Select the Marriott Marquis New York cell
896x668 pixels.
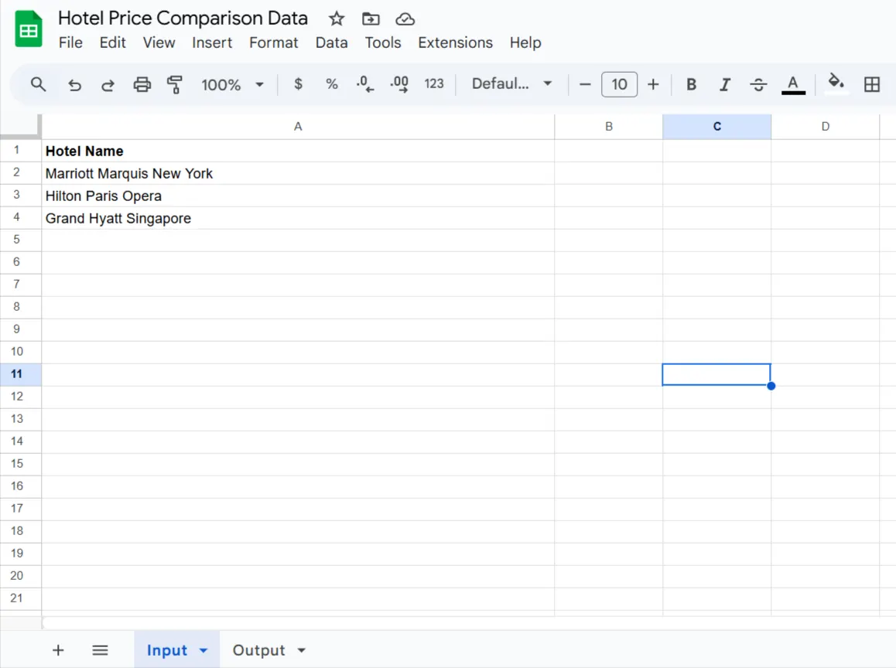coord(298,173)
